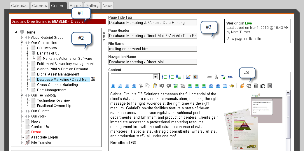The image size is (304, 151).
Task: Redo the last edit
Action: click(169, 86)
